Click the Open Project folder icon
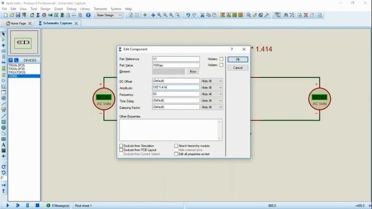 (x=12, y=15)
